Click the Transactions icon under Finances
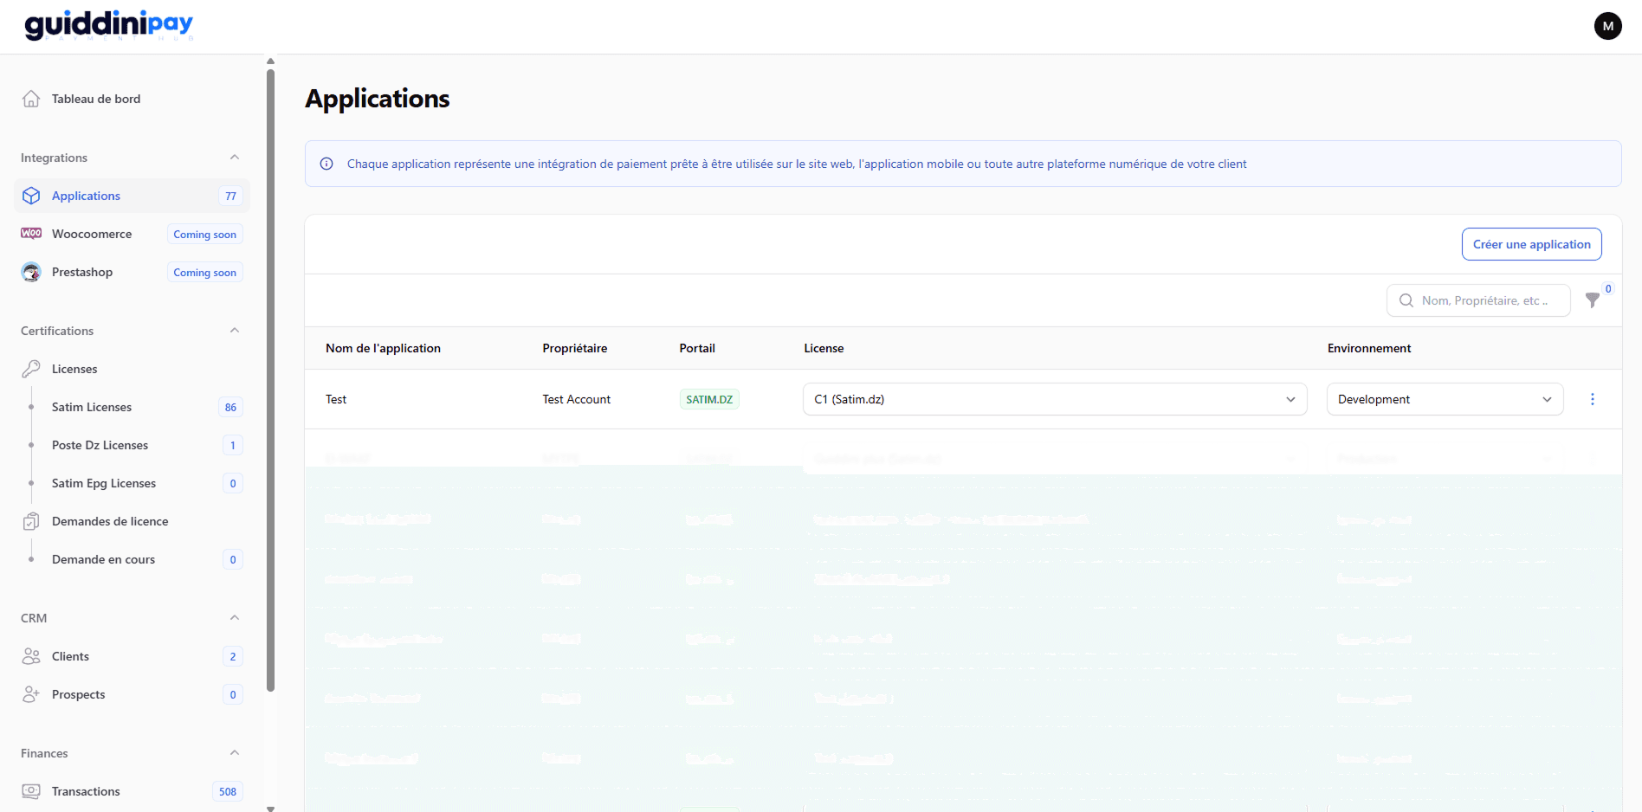1642x812 pixels. coord(31,790)
